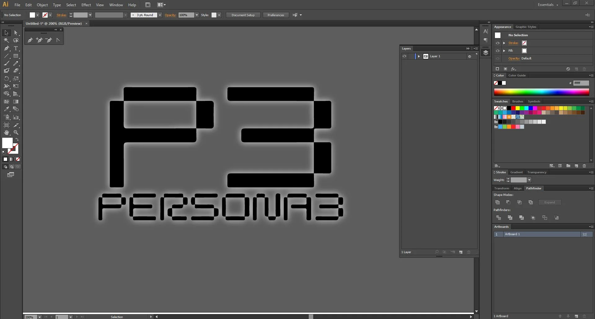Create new layer in Layers panel

click(x=461, y=252)
